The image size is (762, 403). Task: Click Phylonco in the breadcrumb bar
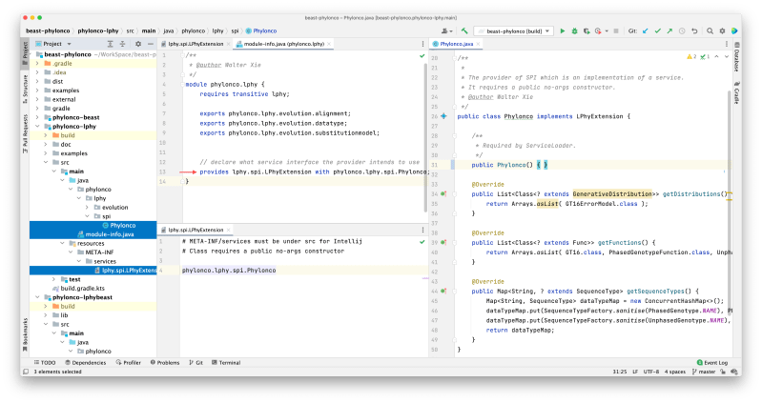coord(261,30)
